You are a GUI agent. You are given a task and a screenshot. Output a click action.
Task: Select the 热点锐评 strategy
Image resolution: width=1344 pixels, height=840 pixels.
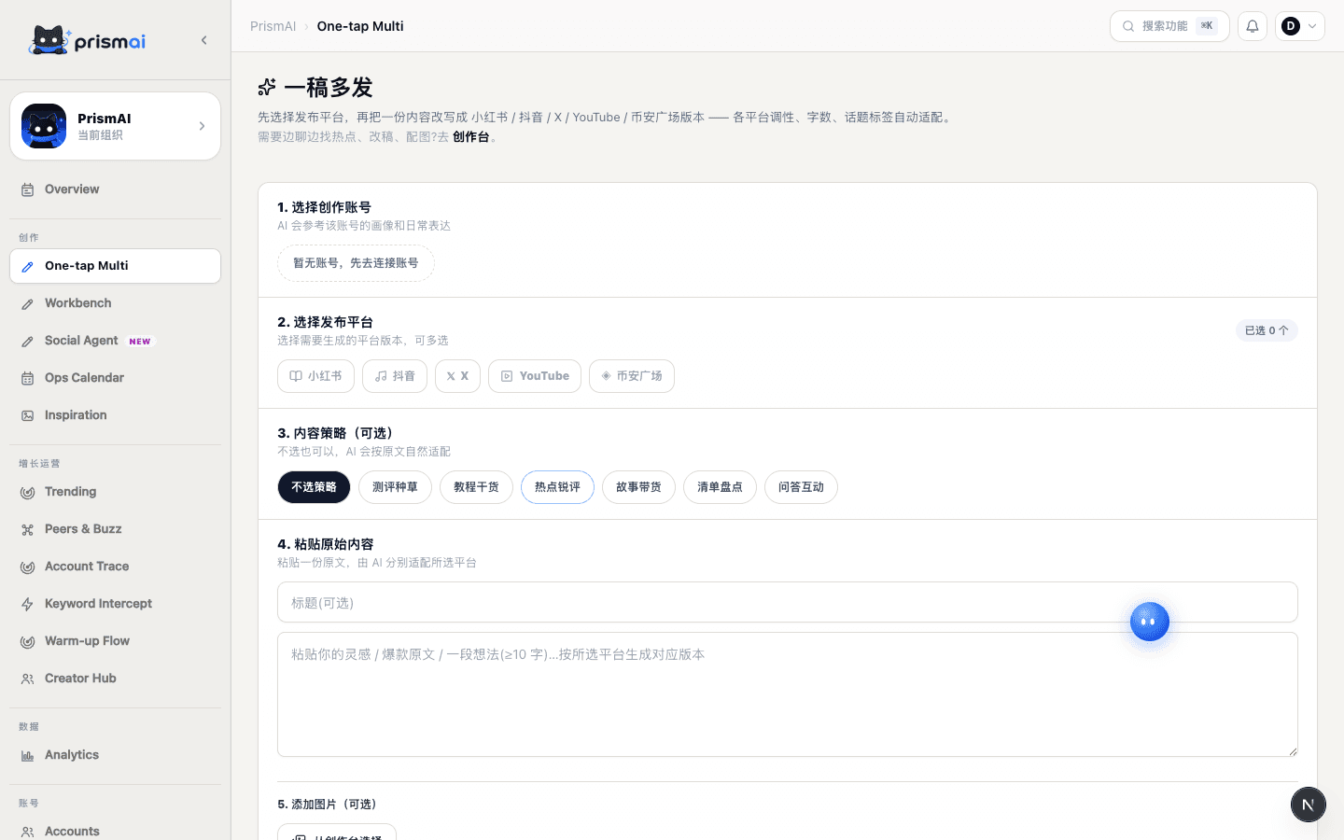tap(557, 487)
